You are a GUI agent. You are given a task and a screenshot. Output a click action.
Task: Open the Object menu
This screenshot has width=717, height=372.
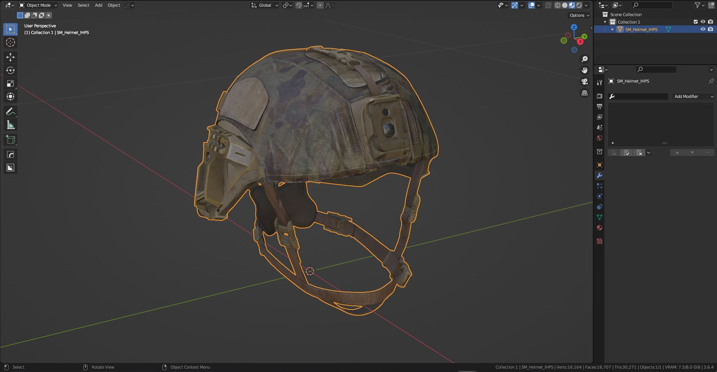[114, 5]
